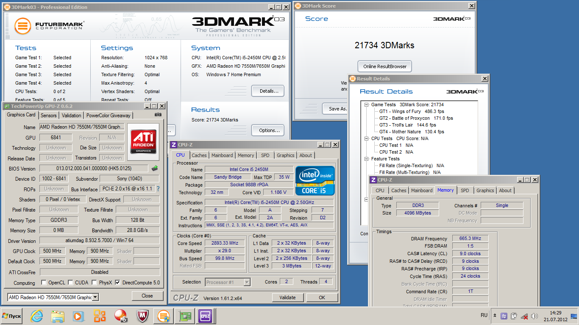Launch Windows Media Player from taskbar
Viewport: 579px width, 325px height.
point(78,316)
